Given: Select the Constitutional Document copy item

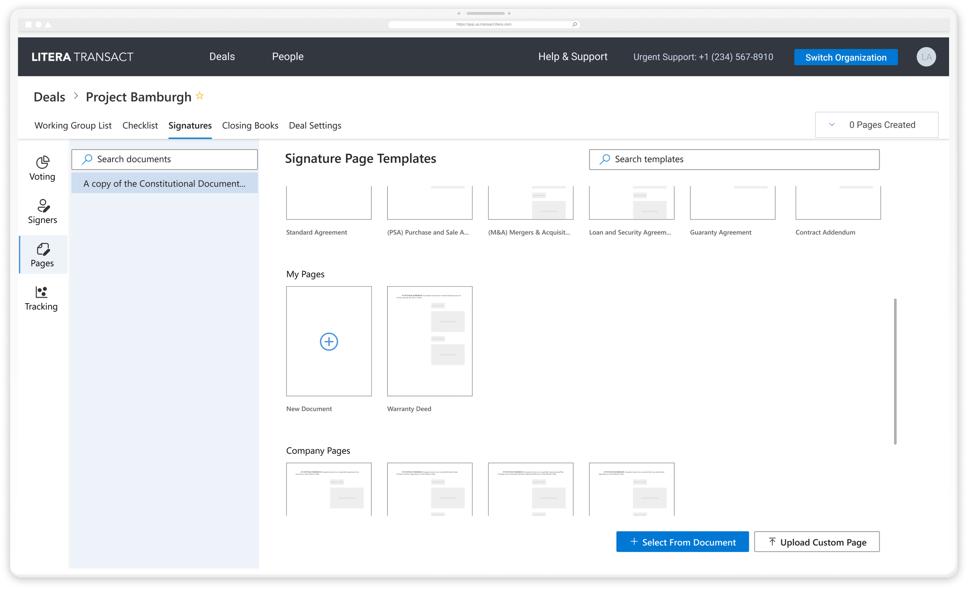Looking at the screenshot, I should tap(164, 184).
